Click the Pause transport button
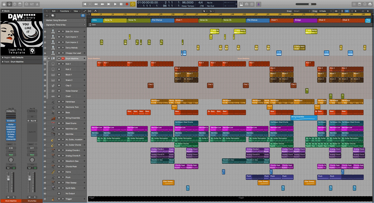Screen dimensions: 374x203 (x=121, y=4)
